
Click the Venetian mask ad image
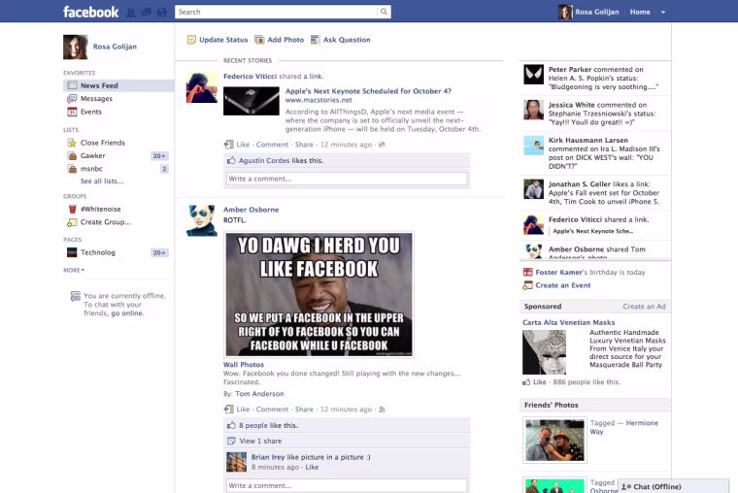coord(544,352)
